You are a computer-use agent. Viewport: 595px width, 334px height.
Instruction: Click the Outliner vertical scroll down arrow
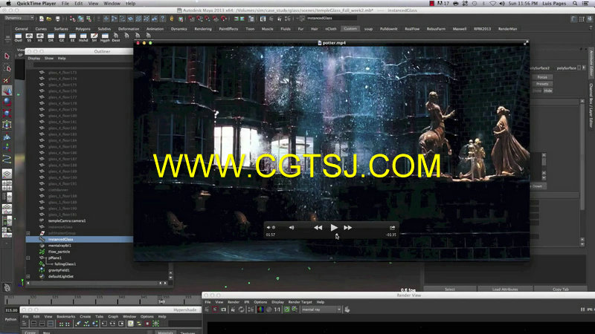pyautogui.click(x=170, y=278)
